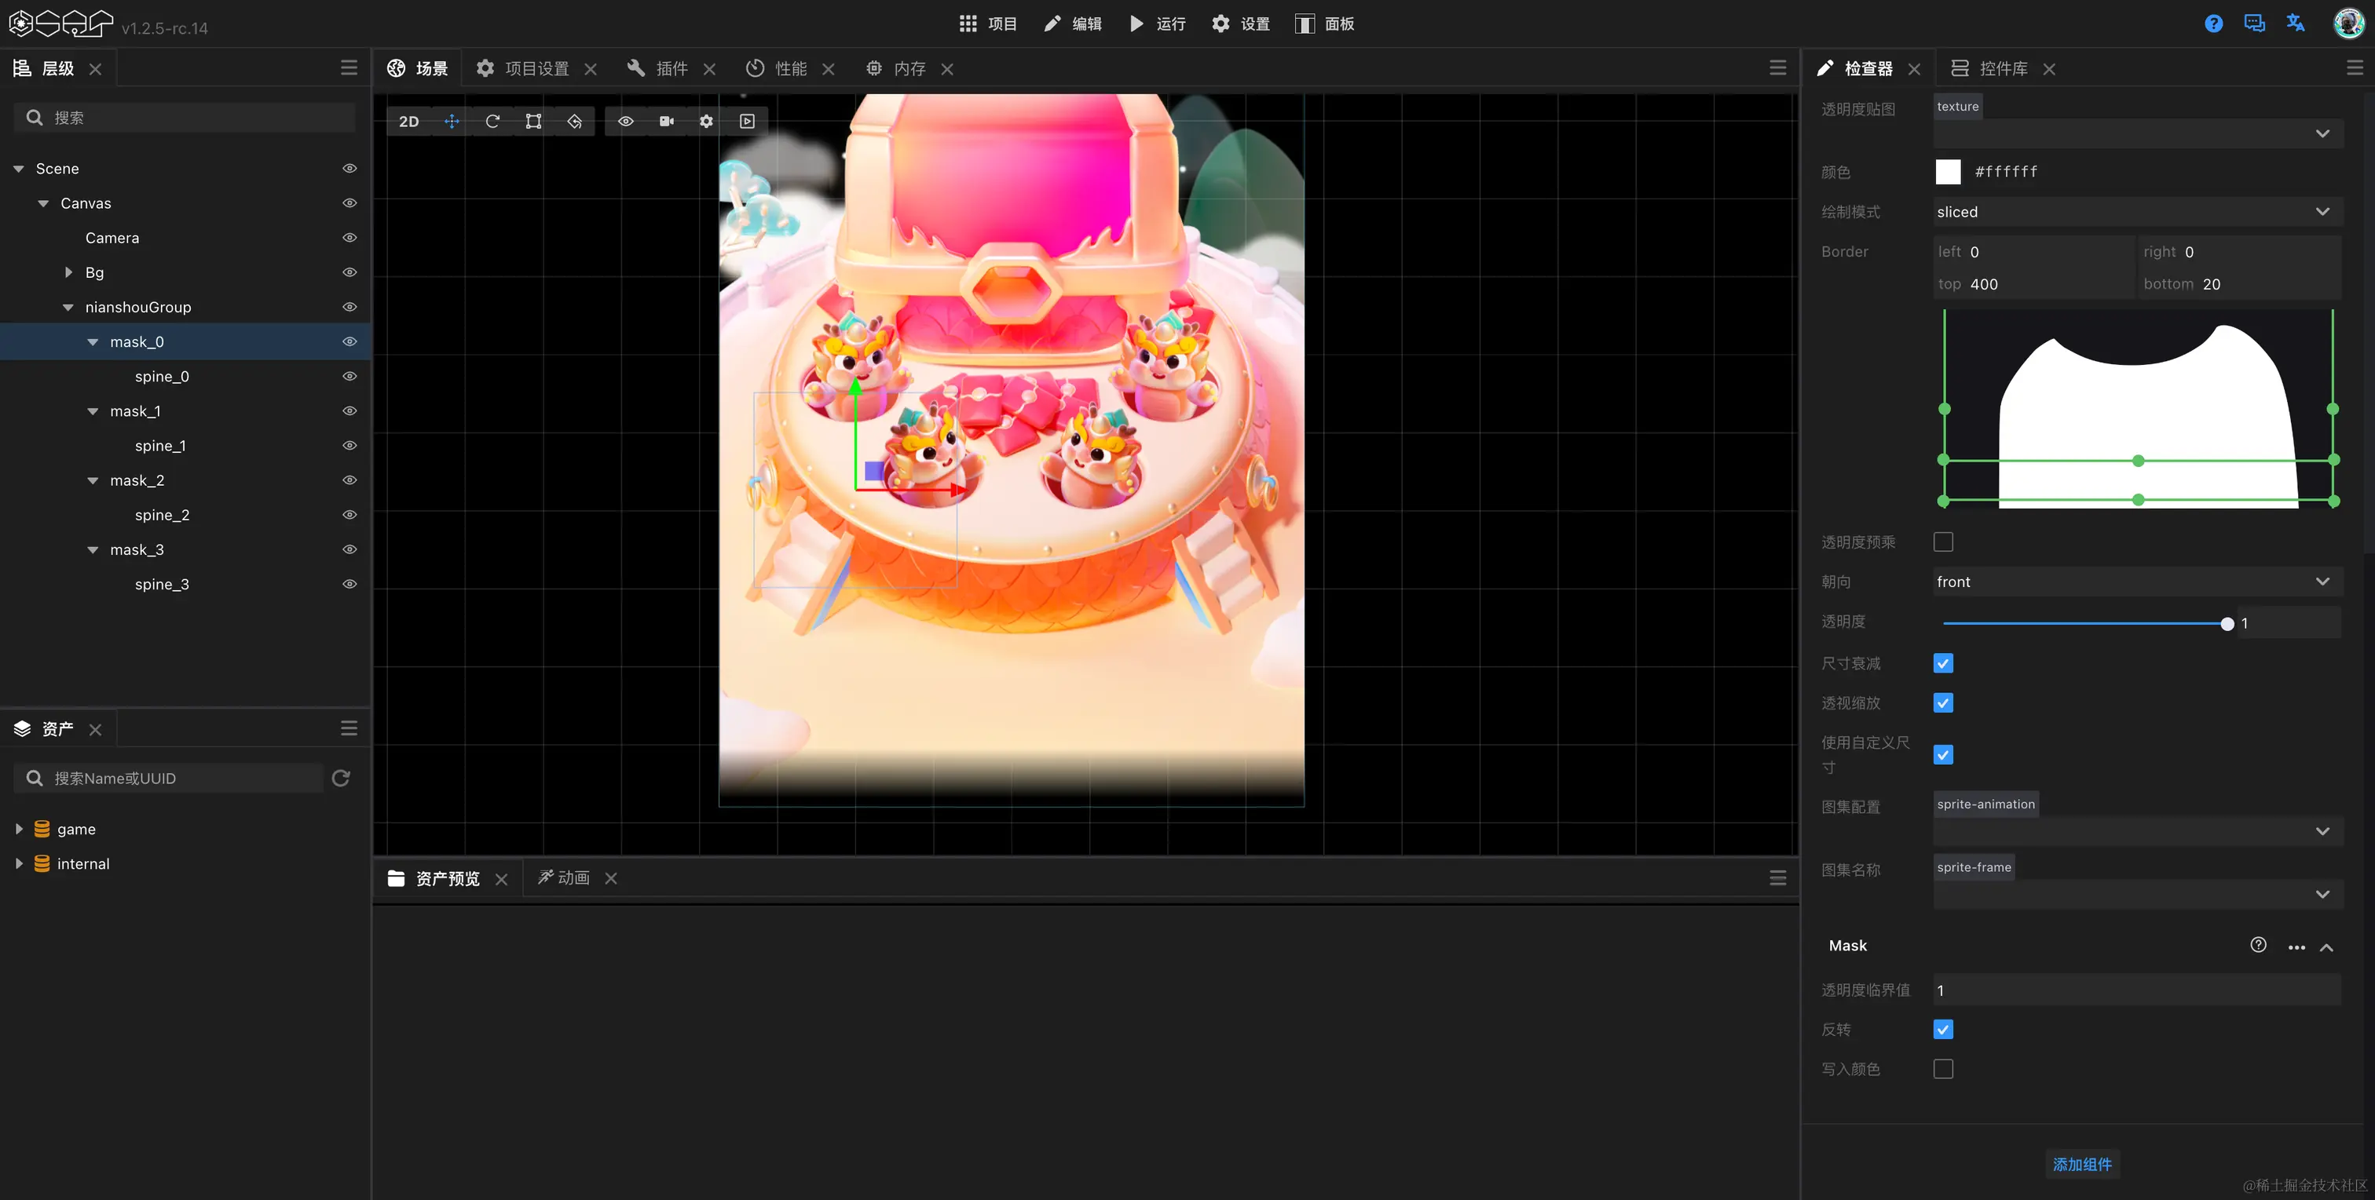Click the scene camera icon
This screenshot has height=1200, width=2375.
667,121
